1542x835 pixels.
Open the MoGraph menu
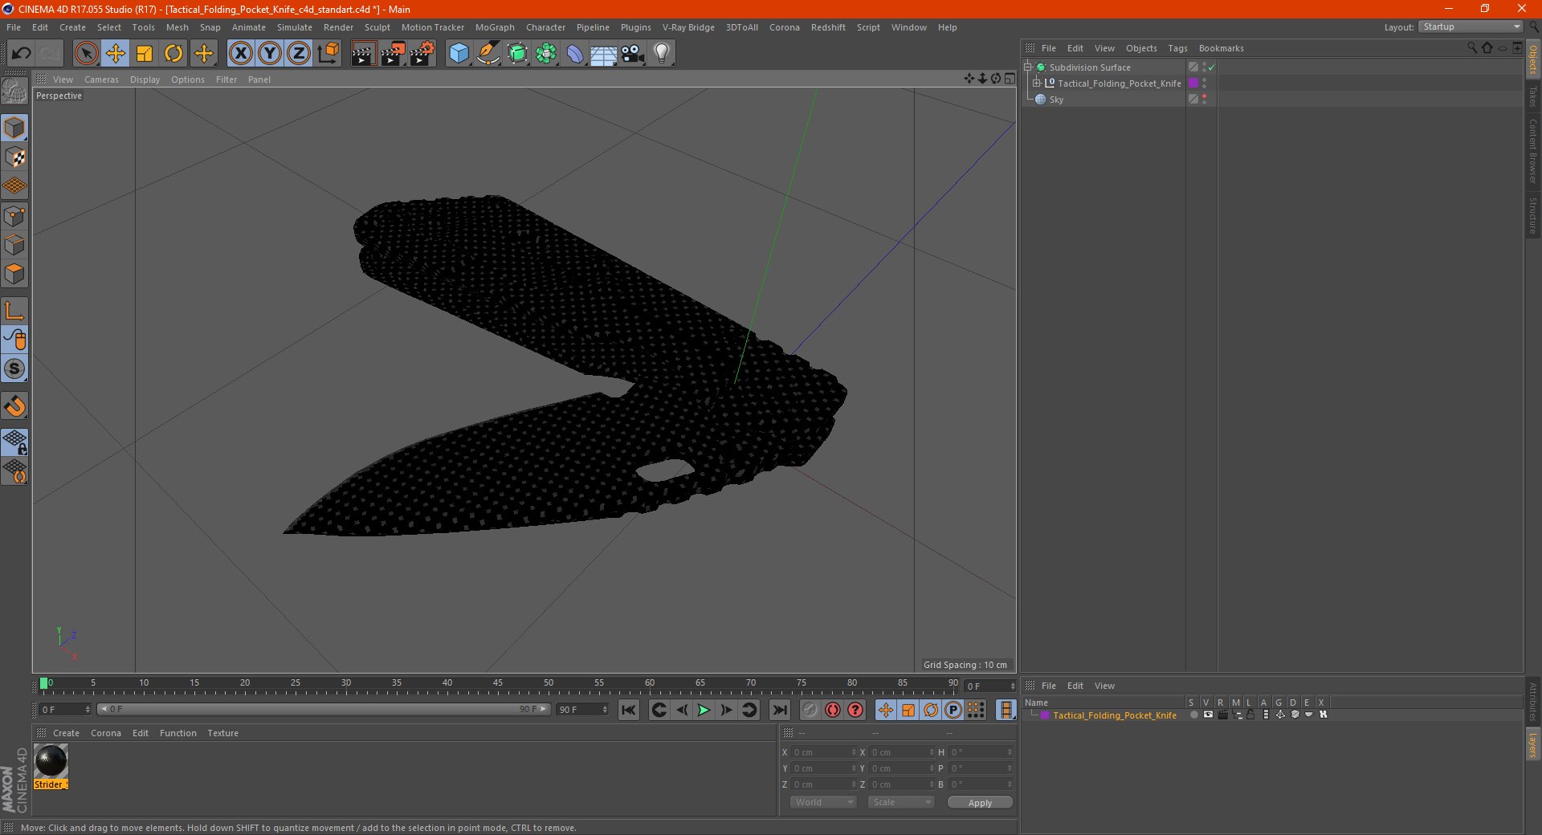tap(495, 27)
